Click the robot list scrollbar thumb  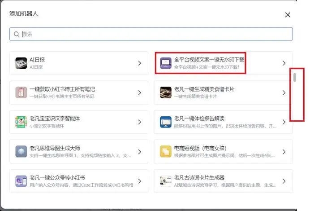point(295,77)
